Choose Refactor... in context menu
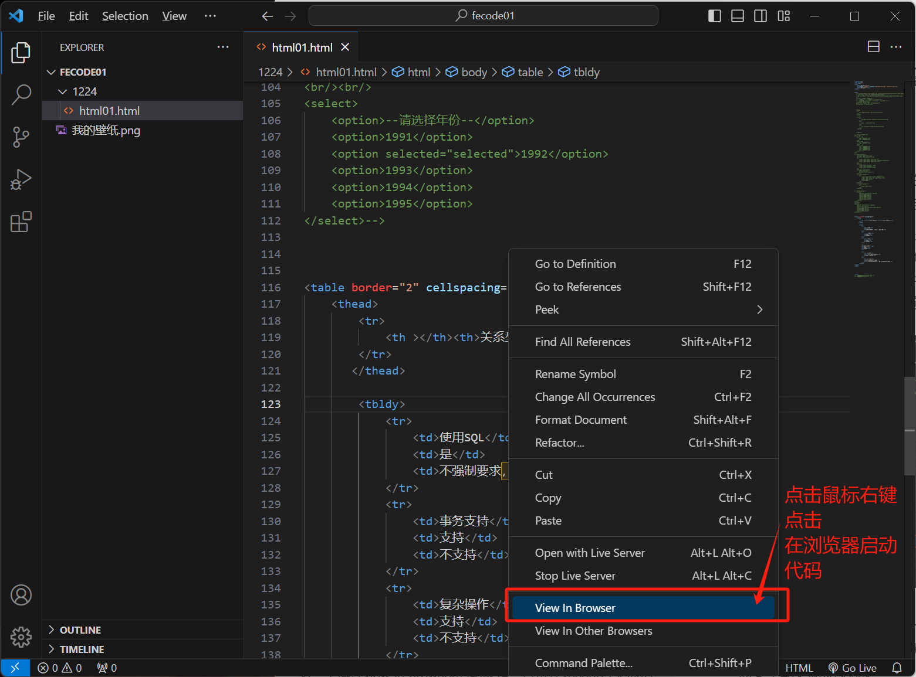Screen dimensions: 916x677 [643, 443]
